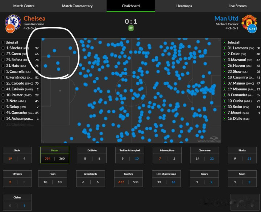Image resolution: width=261 pixels, height=212 pixels.
Task: Disable Casemiro player radio button
Action: tap(224, 77)
